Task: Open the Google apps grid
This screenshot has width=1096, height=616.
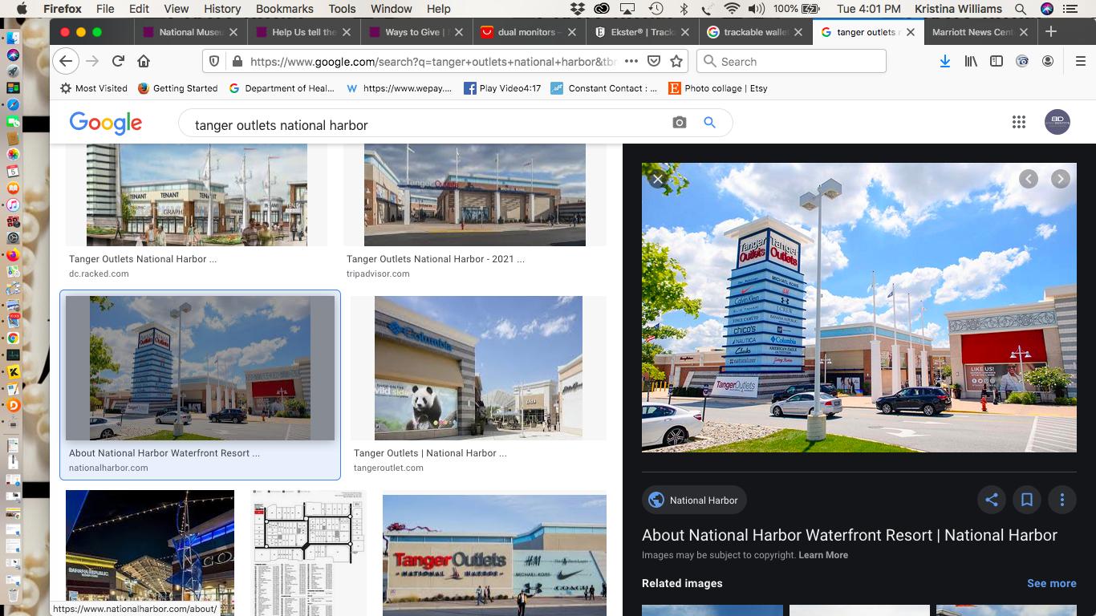Action: click(x=1019, y=122)
